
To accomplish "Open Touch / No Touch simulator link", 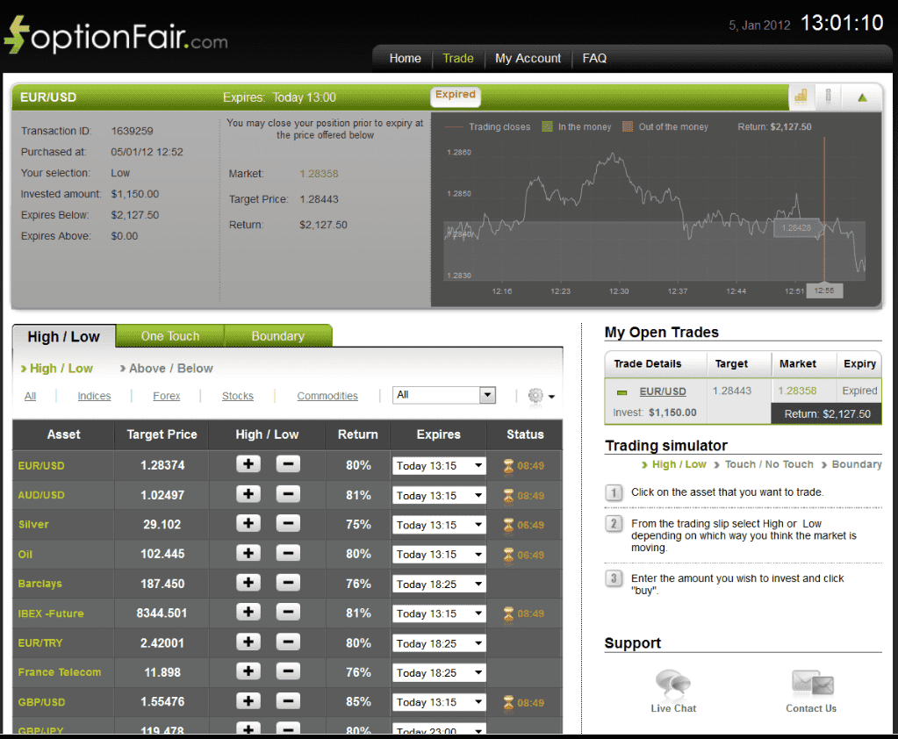I will tap(769, 464).
